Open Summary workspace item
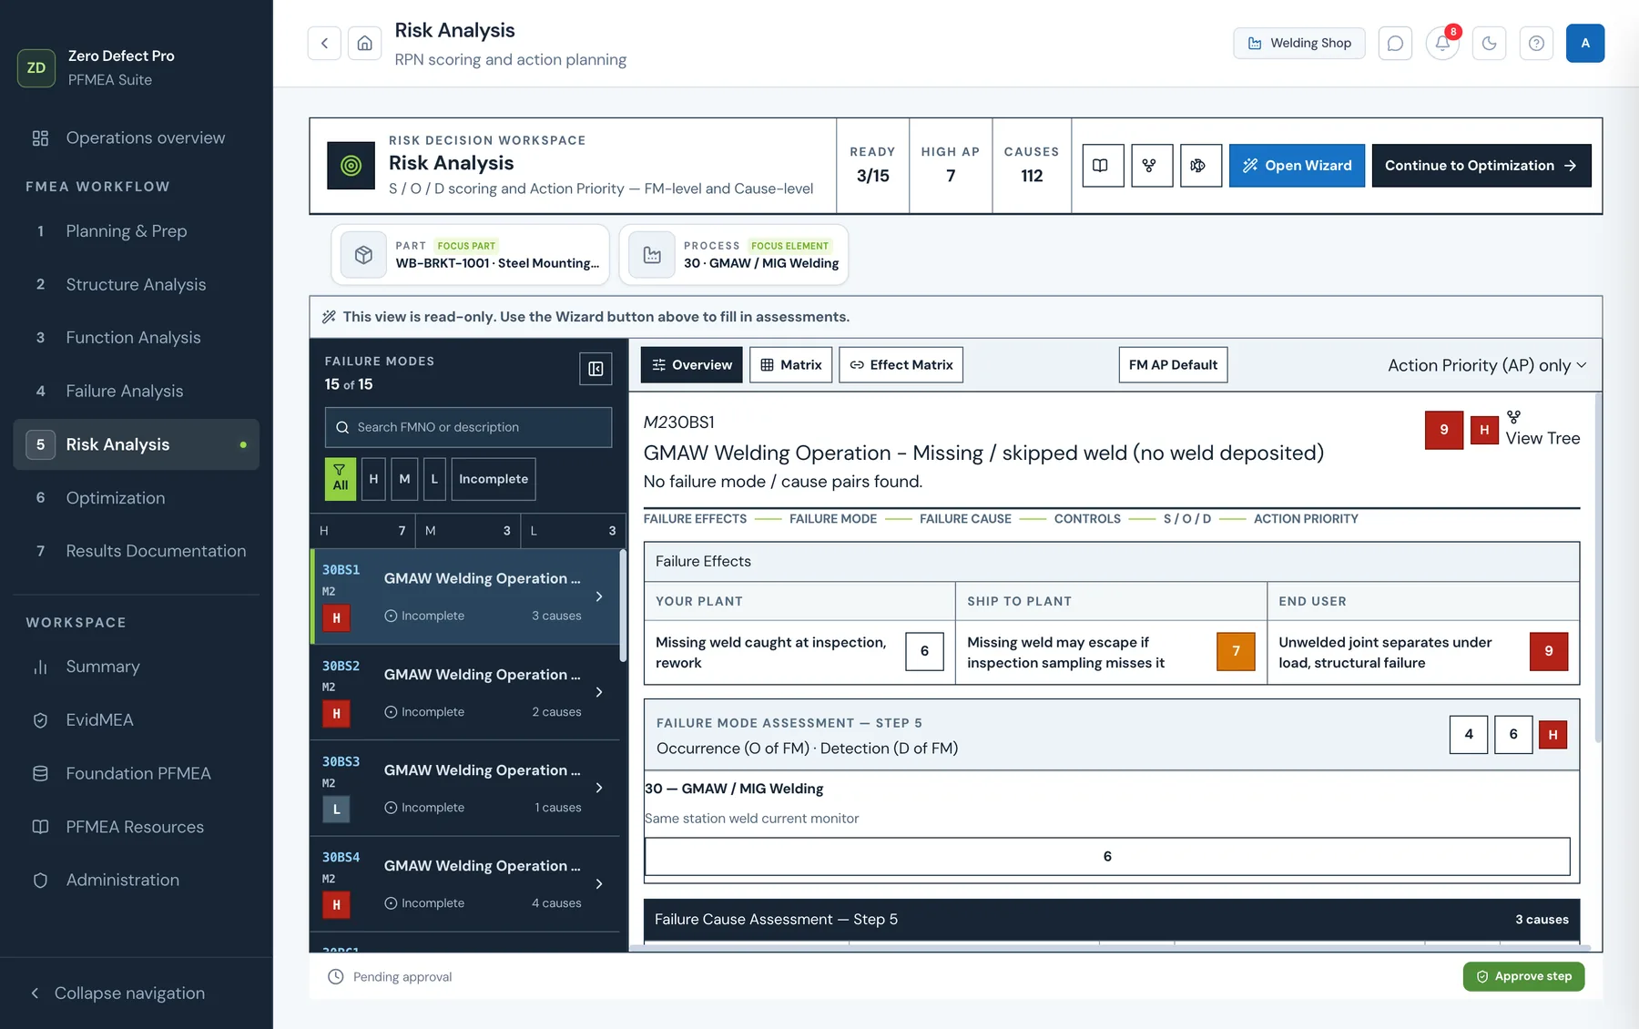This screenshot has width=1639, height=1029. [137, 667]
